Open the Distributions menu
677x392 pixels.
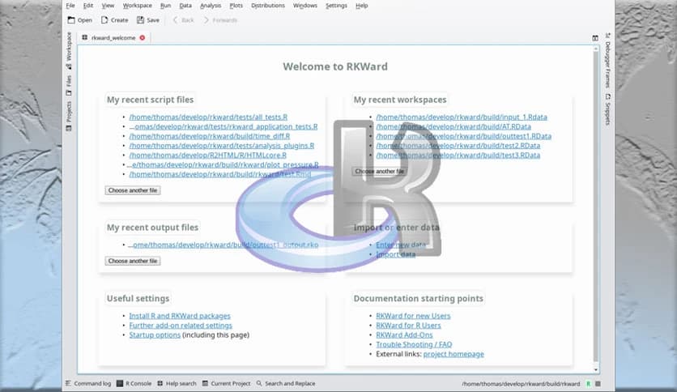point(268,6)
